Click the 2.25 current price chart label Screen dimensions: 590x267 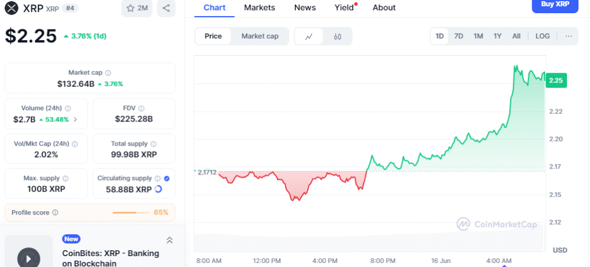point(556,81)
